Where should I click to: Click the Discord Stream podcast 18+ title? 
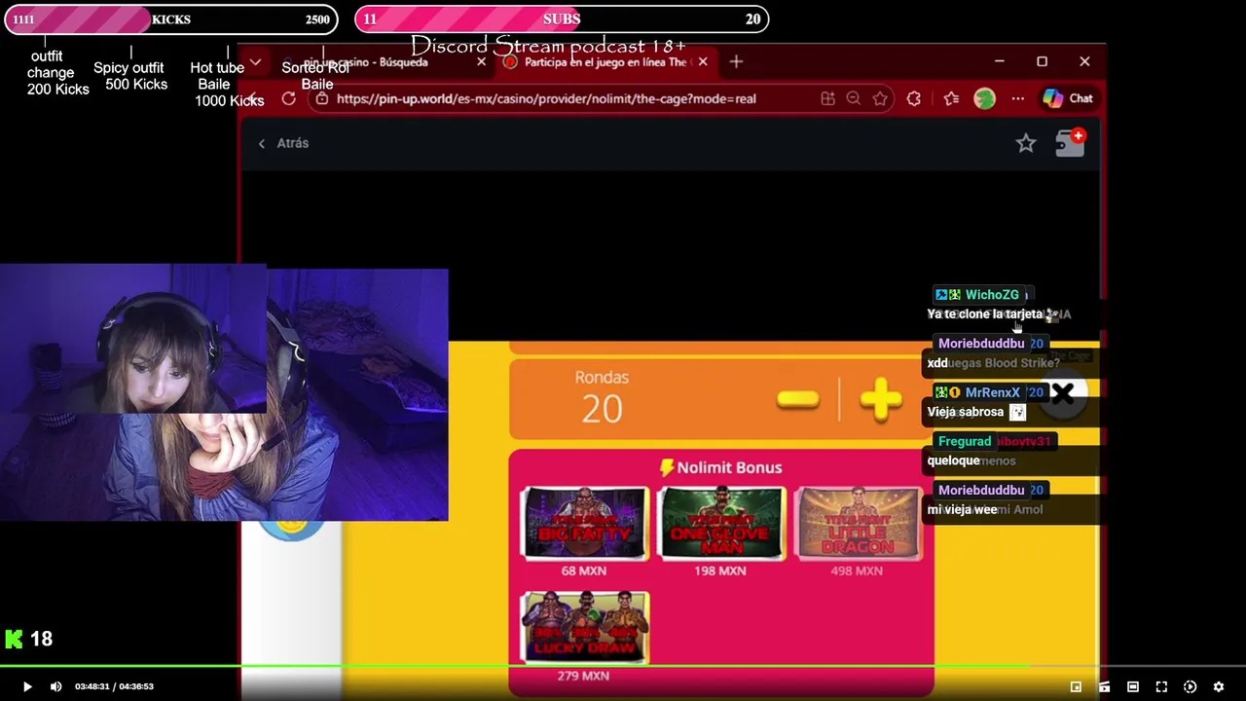(x=548, y=46)
